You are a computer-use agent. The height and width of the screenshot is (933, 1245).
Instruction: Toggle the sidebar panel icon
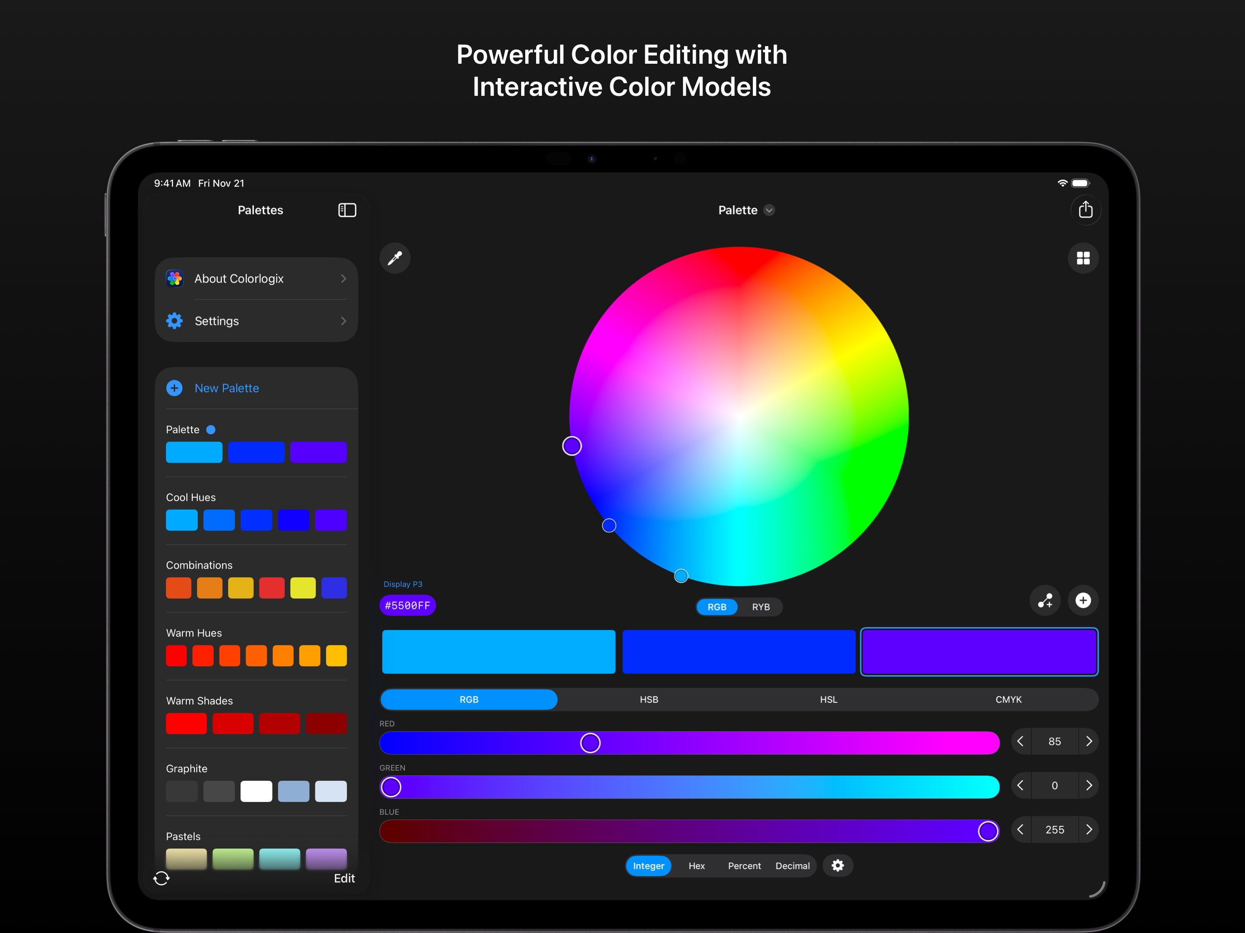pos(347,210)
